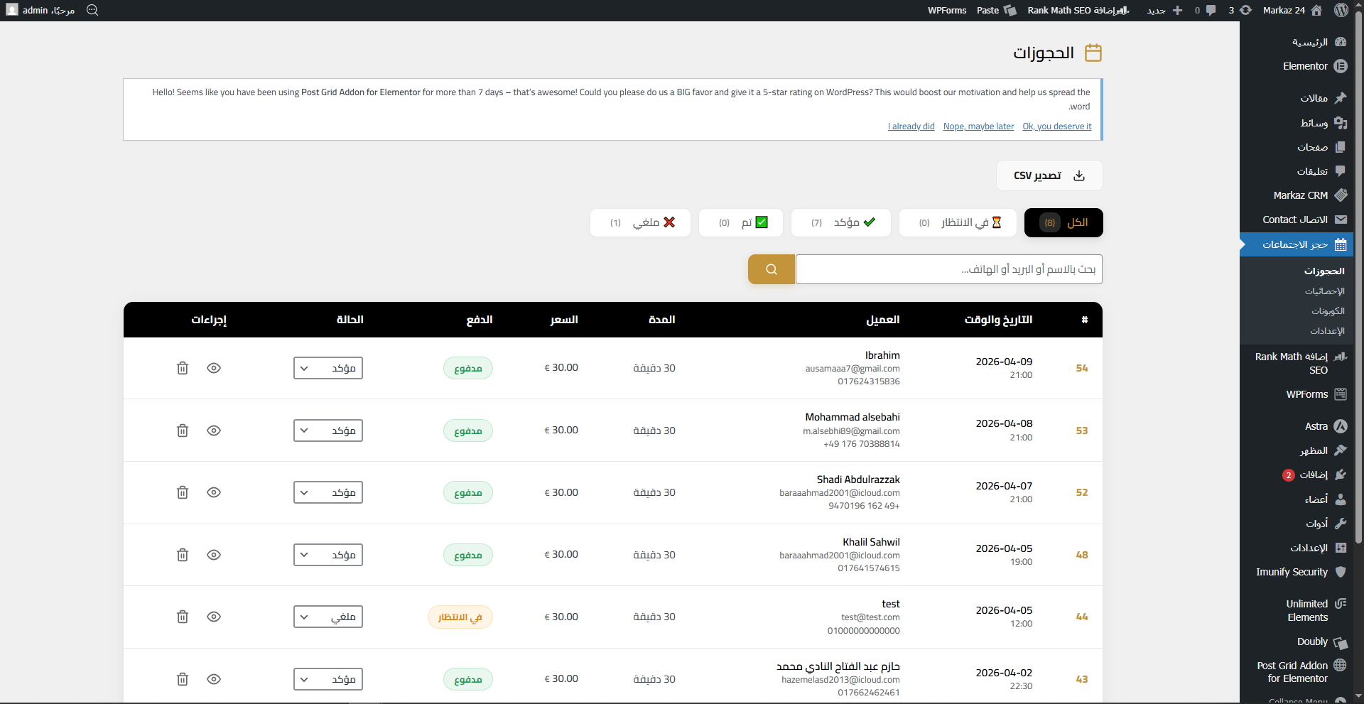The width and height of the screenshot is (1364, 704).
Task: Delete booking 48 with trash icon
Action: (x=183, y=555)
